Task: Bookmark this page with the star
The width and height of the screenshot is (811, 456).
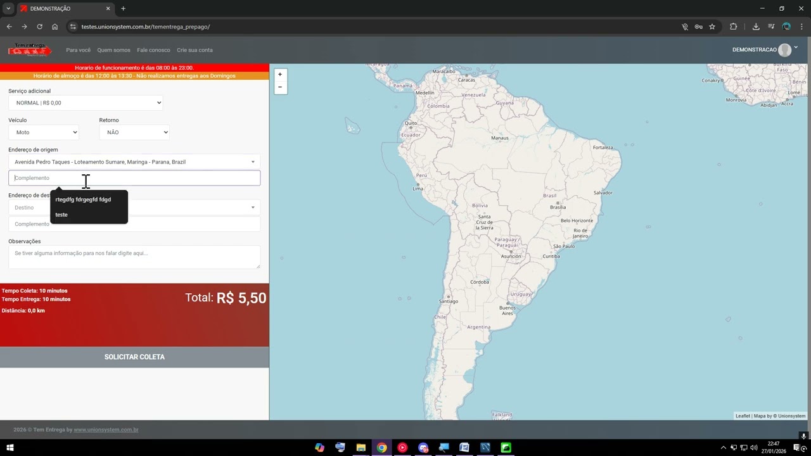Action: click(712, 27)
